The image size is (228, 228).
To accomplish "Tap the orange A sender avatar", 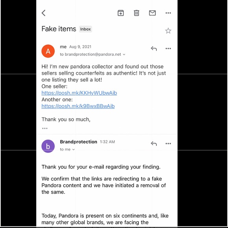I will pyautogui.click(x=48, y=51).
